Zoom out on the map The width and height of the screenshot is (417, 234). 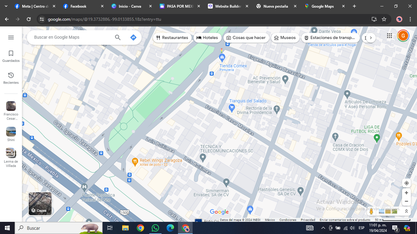(406, 201)
